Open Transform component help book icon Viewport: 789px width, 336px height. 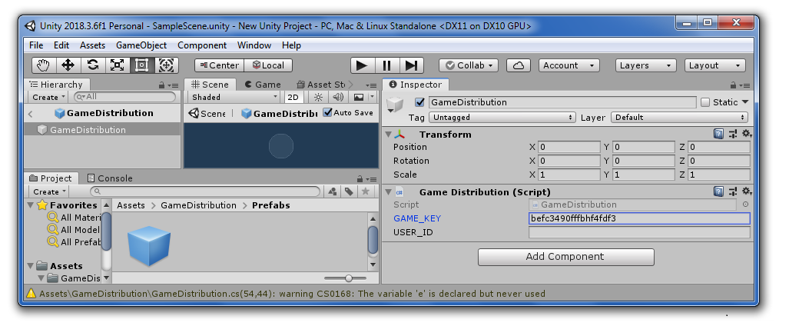[719, 134]
